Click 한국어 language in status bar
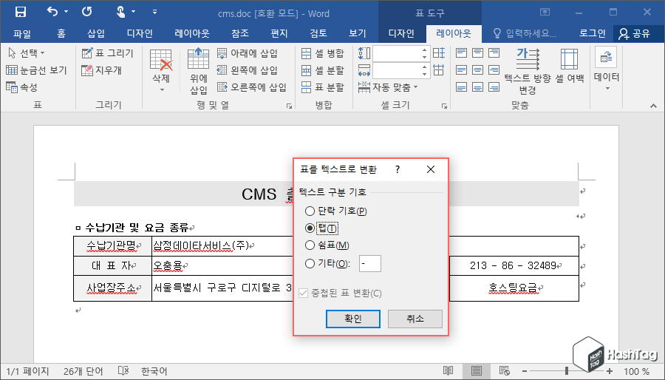Viewport: 665px width, 380px height. (x=154, y=371)
